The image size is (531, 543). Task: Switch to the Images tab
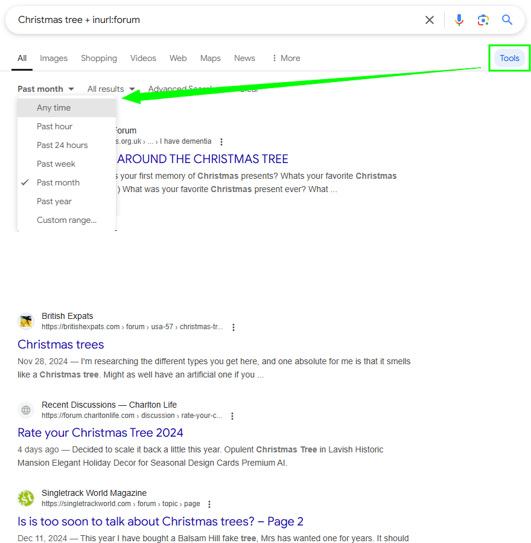pyautogui.click(x=54, y=58)
